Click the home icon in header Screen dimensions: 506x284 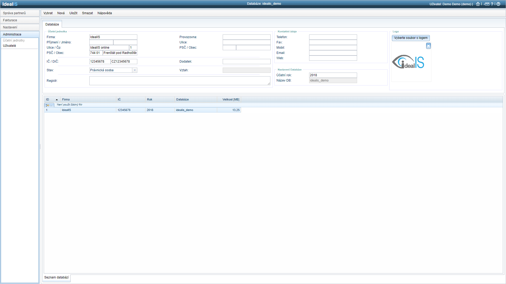478,4
